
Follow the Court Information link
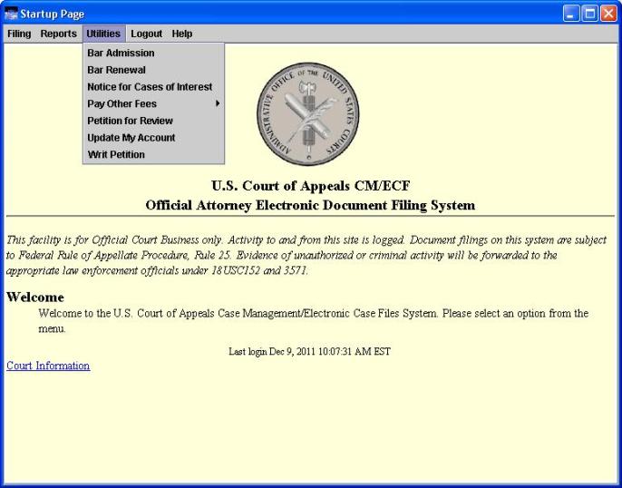[x=48, y=366]
